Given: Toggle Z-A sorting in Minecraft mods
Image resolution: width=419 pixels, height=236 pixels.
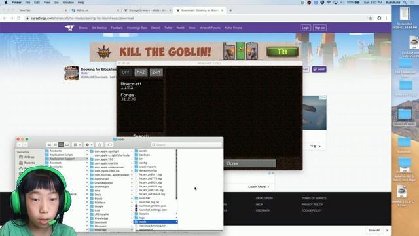Looking at the screenshot, I should click(x=156, y=72).
